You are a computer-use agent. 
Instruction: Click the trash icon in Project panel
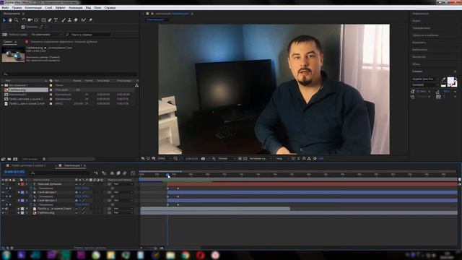pos(44,159)
